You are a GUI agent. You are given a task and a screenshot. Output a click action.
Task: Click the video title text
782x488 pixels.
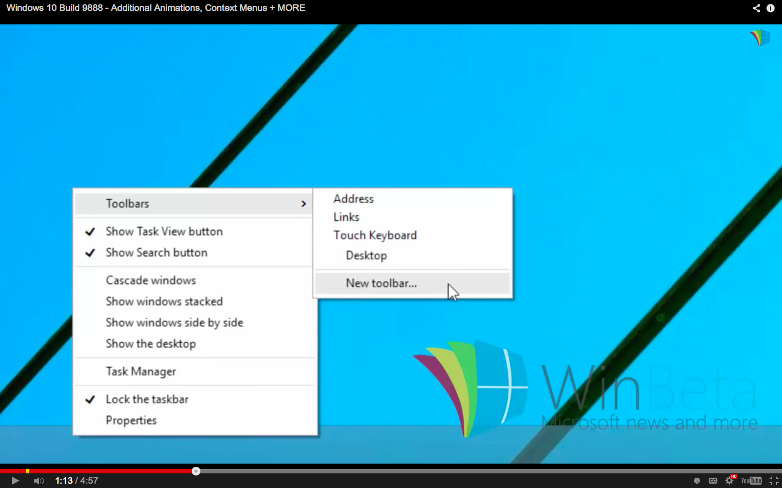(156, 8)
